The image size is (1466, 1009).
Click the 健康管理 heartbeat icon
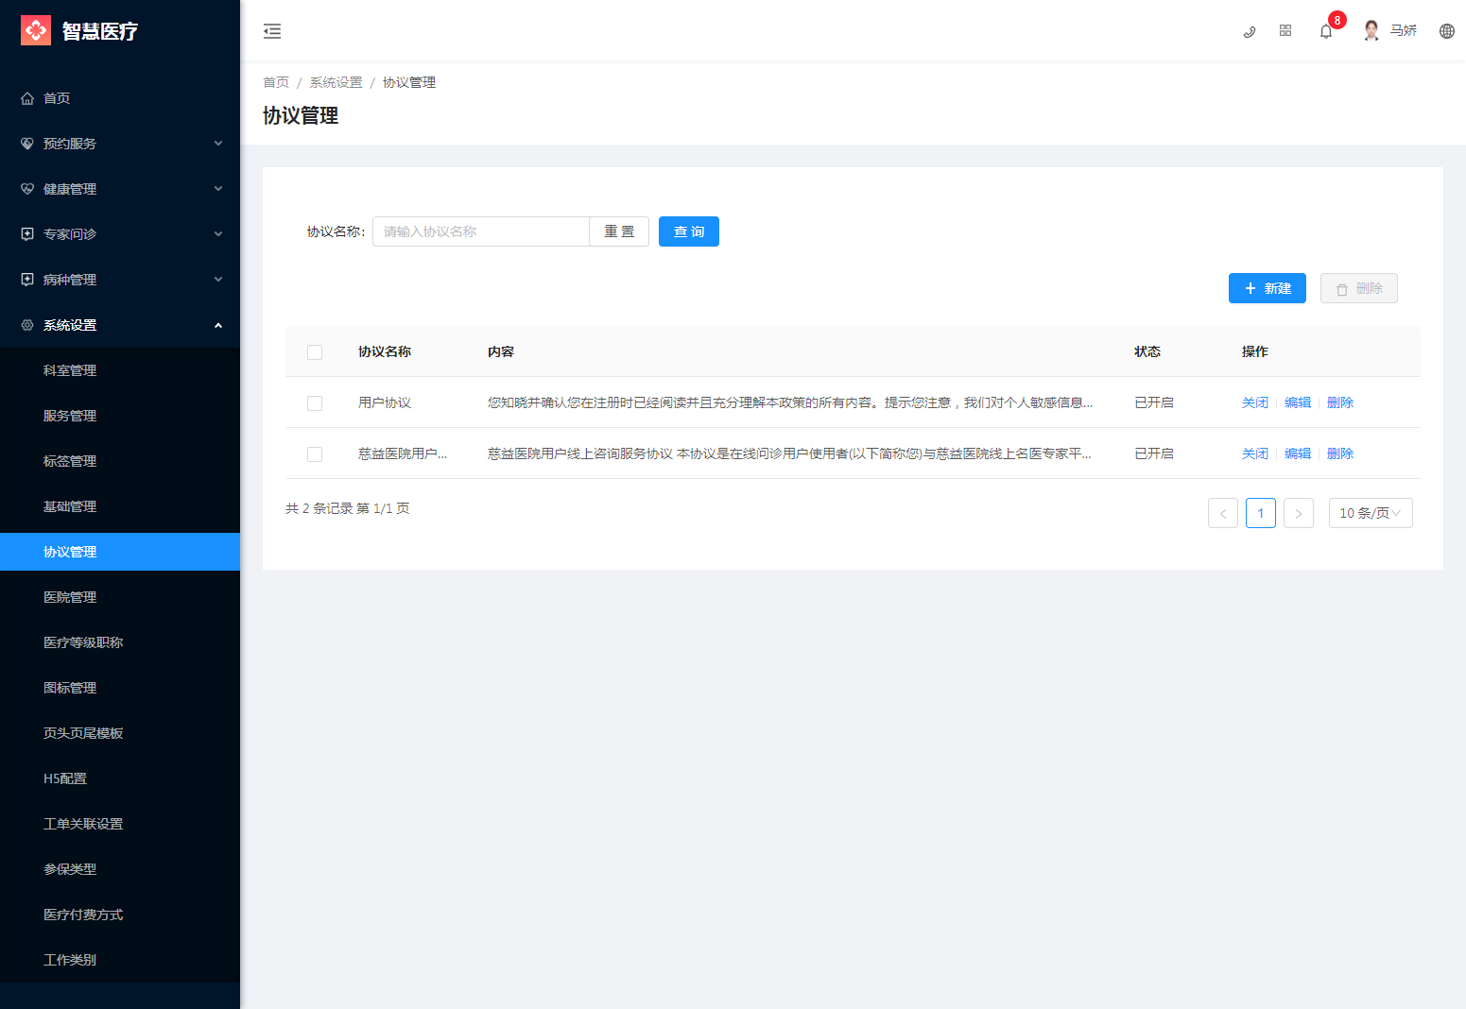coord(27,189)
